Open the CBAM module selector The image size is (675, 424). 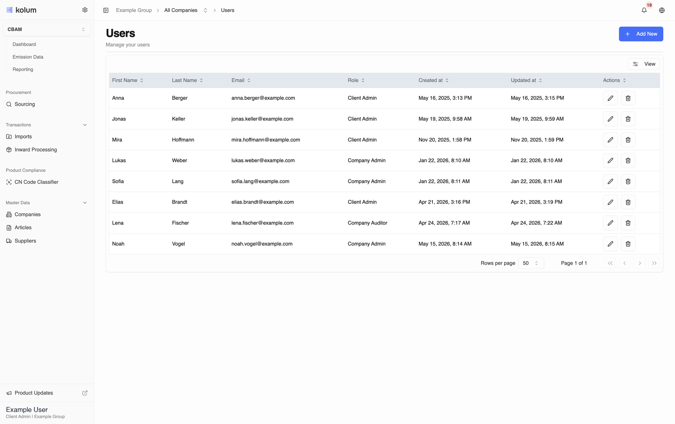tap(47, 30)
